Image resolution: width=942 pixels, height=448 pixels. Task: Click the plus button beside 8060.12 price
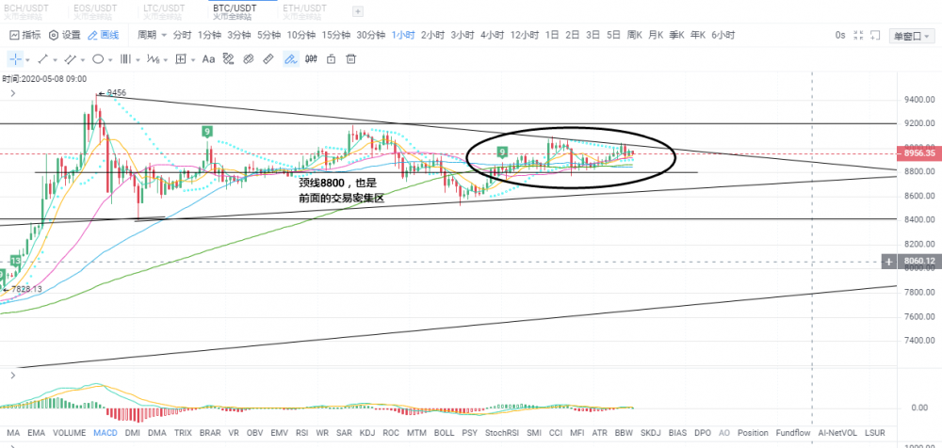pyautogui.click(x=888, y=261)
